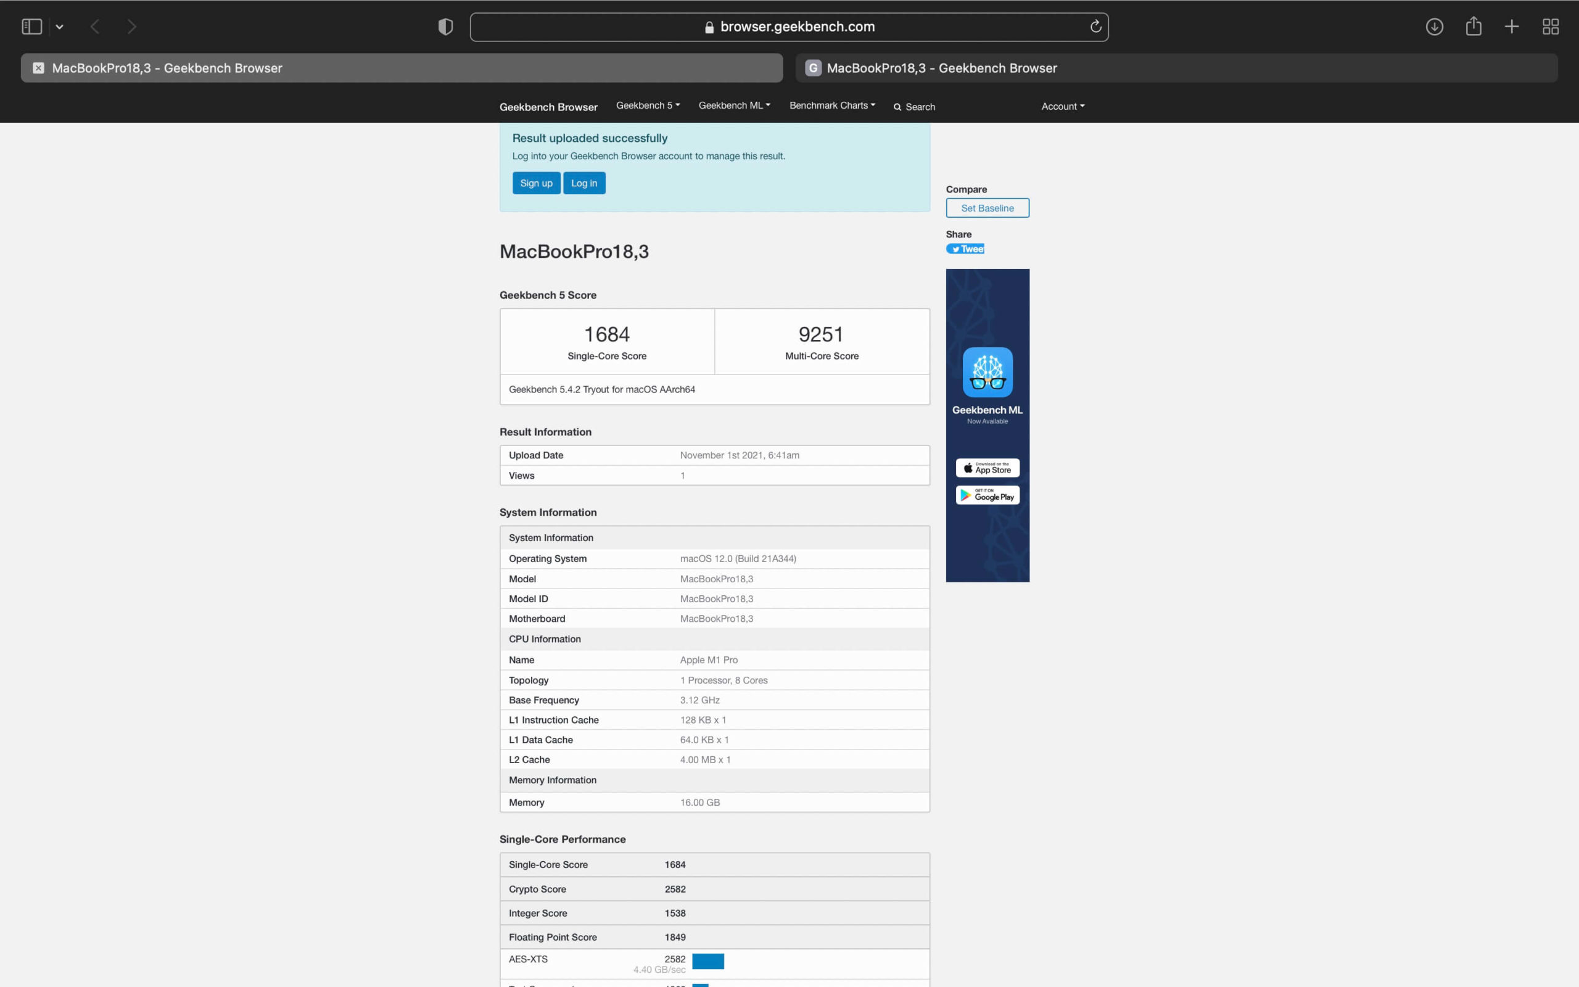Image resolution: width=1579 pixels, height=987 pixels.
Task: Reload the page with the refresh icon
Action: pos(1095,27)
